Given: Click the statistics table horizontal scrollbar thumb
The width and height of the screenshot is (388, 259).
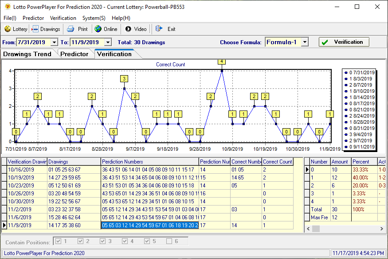Looking at the screenshot, I should 316,229.
